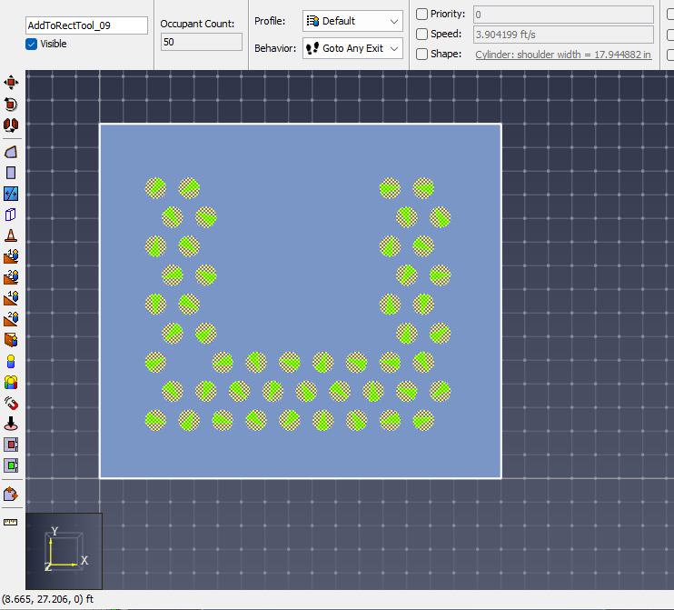
Task: Select the Move objects tool
Action: click(x=11, y=83)
